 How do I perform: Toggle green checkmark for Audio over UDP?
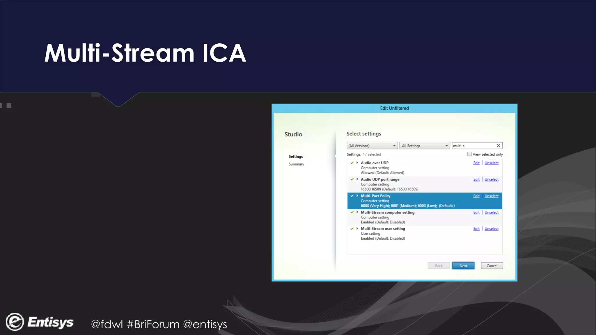coord(352,163)
